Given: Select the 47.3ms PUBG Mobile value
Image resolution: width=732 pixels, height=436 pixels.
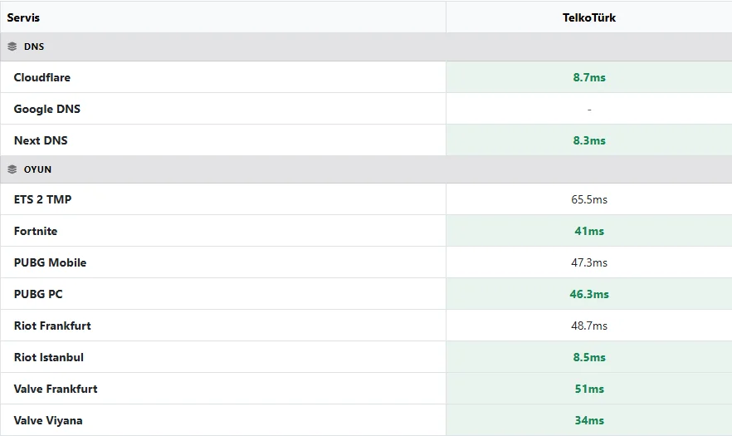Looking at the screenshot, I should [x=589, y=262].
